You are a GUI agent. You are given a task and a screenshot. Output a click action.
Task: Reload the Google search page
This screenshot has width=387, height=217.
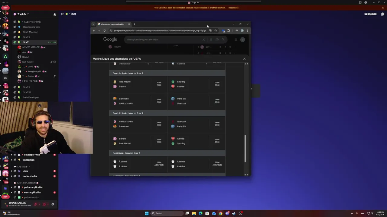[x=105, y=30]
